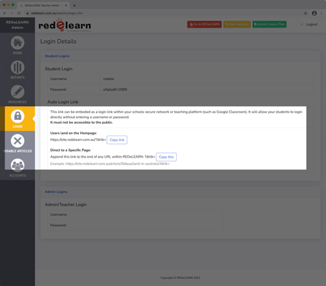Viewport: 326px width, 286px height.
Task: Open the Resources pencil icon
Action: click(18, 92)
